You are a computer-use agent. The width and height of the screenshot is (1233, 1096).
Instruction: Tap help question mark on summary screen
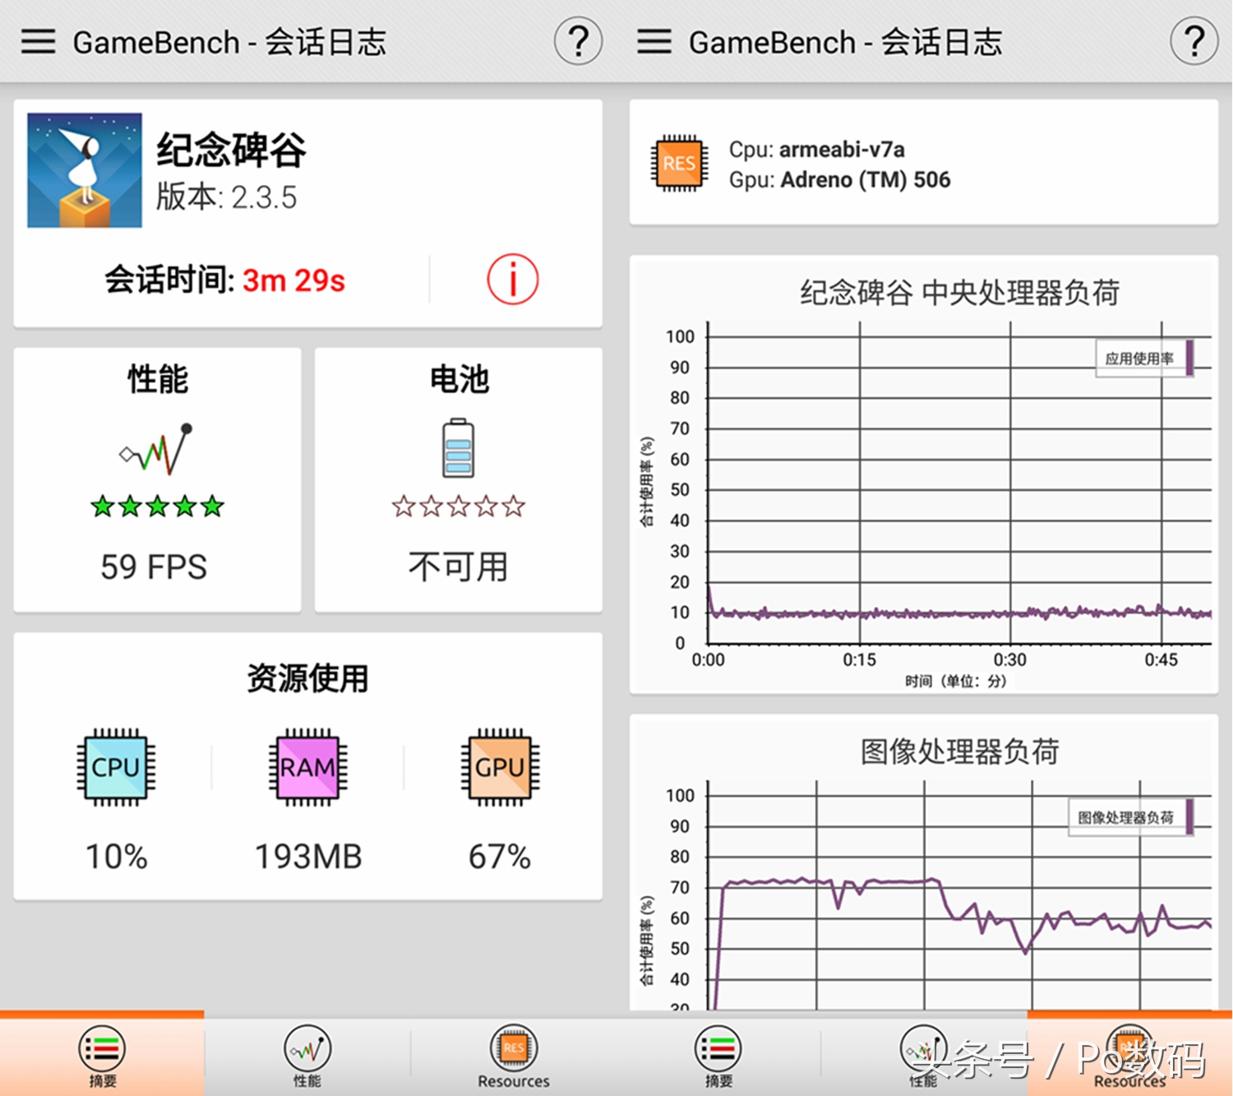coord(578,41)
